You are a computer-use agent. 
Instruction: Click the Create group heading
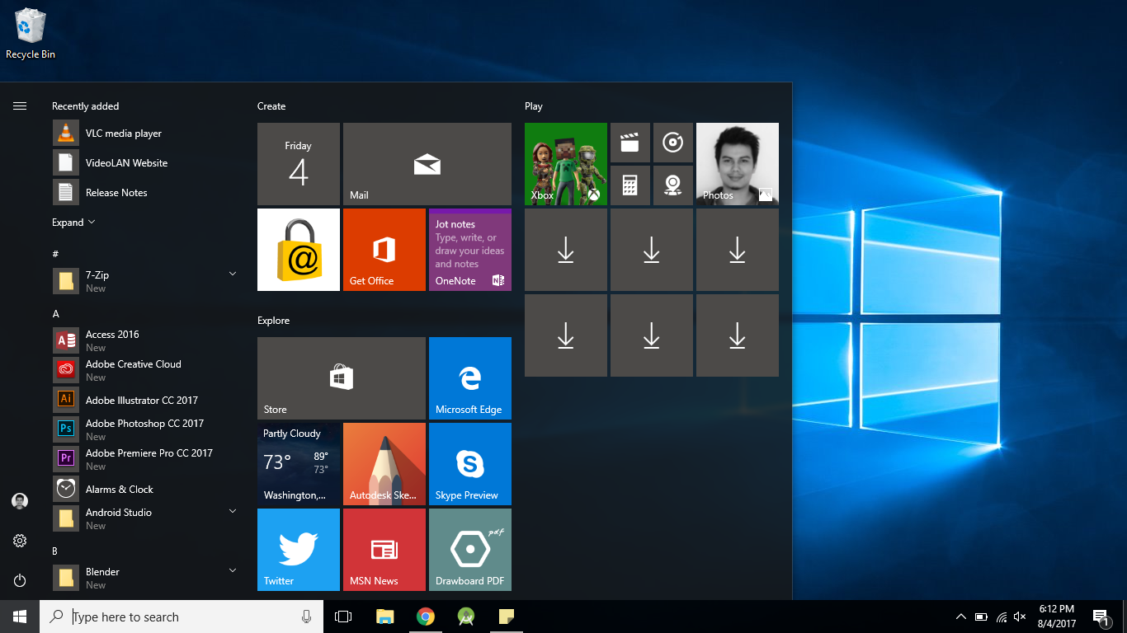coord(271,106)
